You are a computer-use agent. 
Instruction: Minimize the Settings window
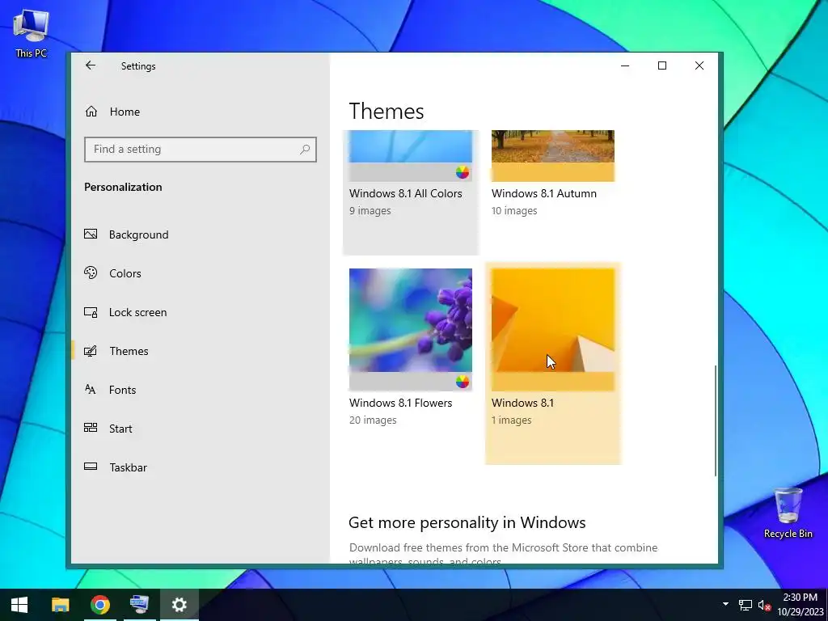[625, 65]
